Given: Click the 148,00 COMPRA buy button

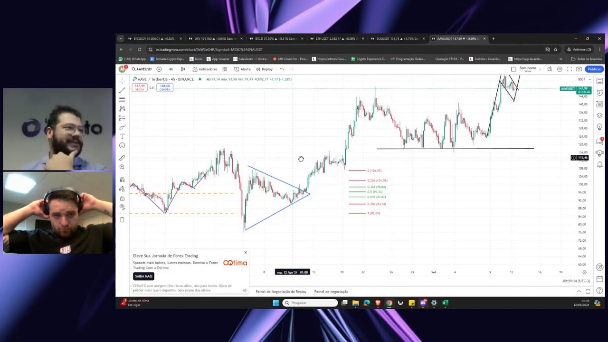Looking at the screenshot, I should [x=165, y=87].
